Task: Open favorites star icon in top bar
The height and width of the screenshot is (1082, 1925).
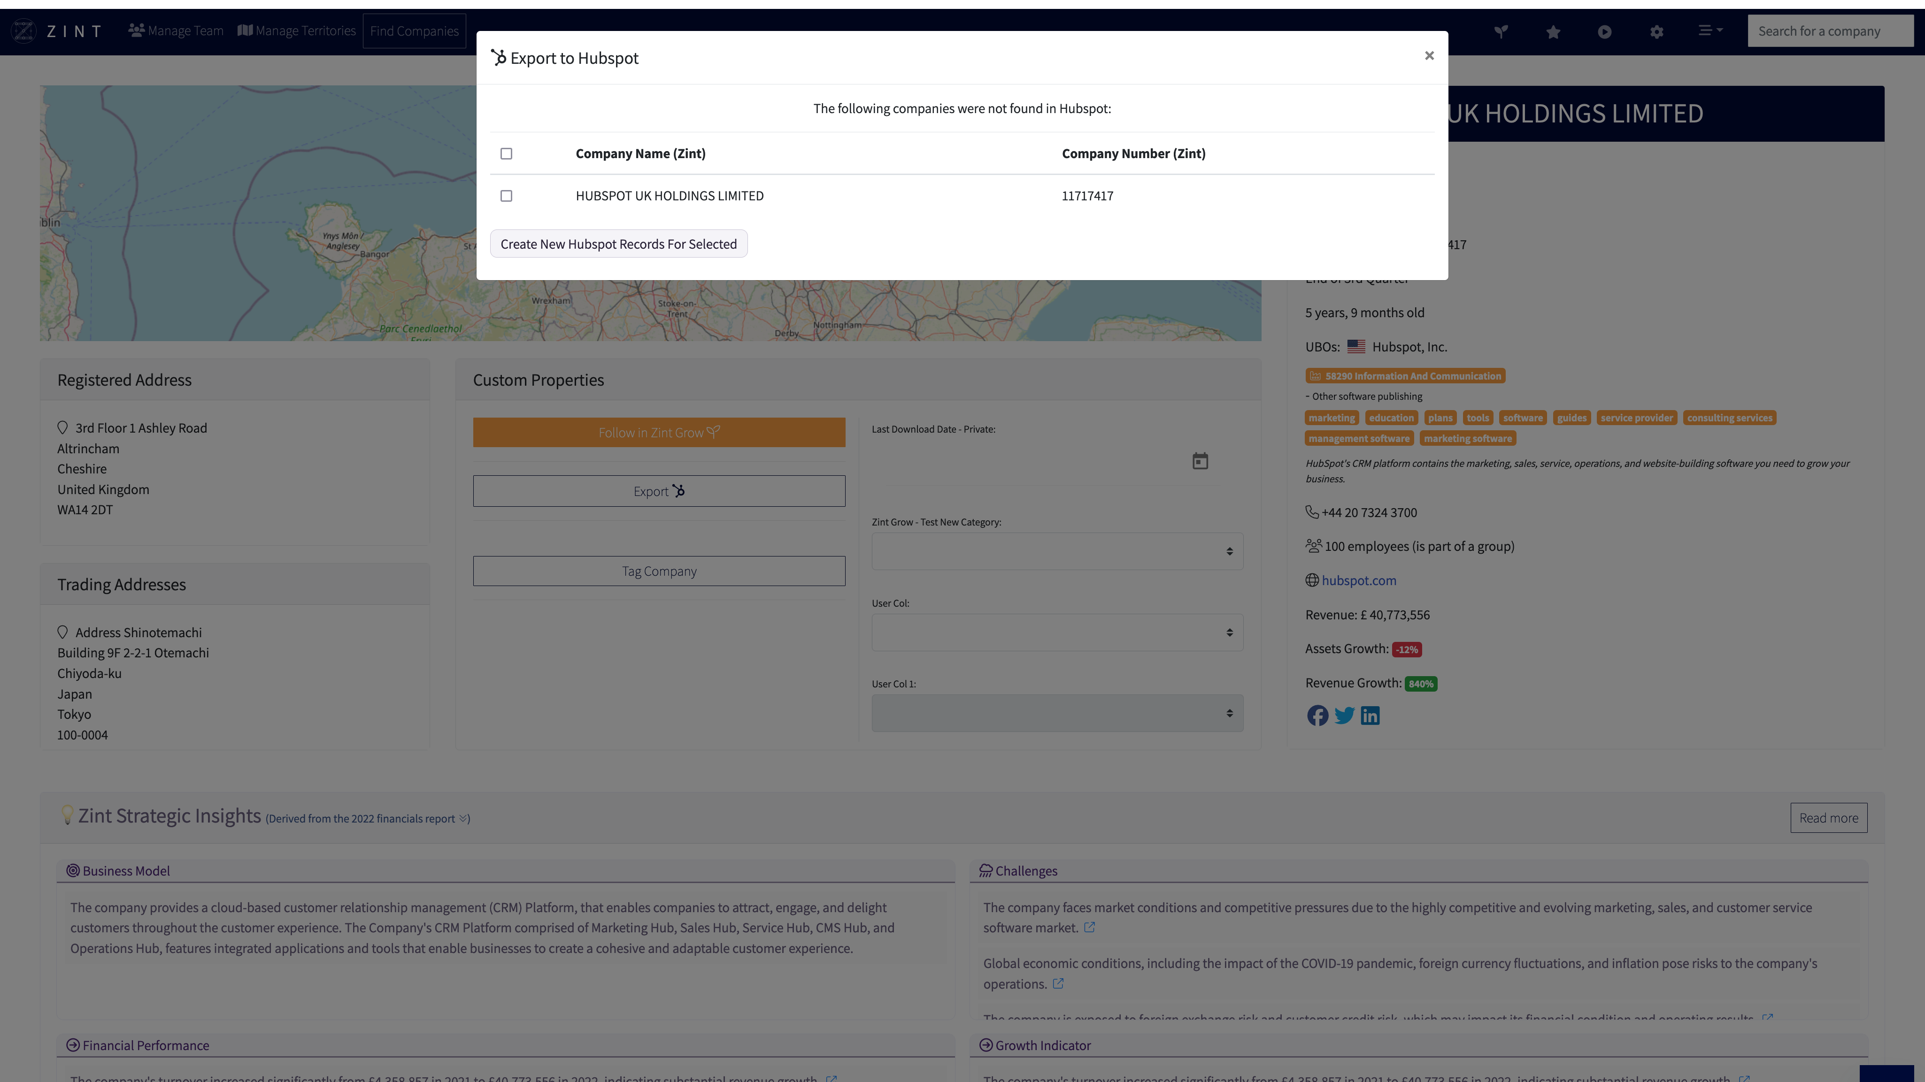Action: pyautogui.click(x=1553, y=31)
